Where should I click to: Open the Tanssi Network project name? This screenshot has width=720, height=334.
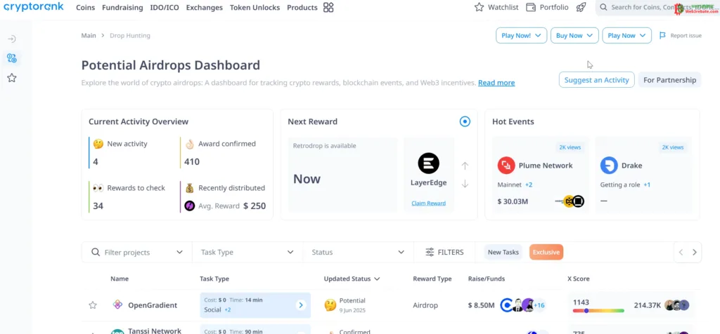pyautogui.click(x=155, y=330)
